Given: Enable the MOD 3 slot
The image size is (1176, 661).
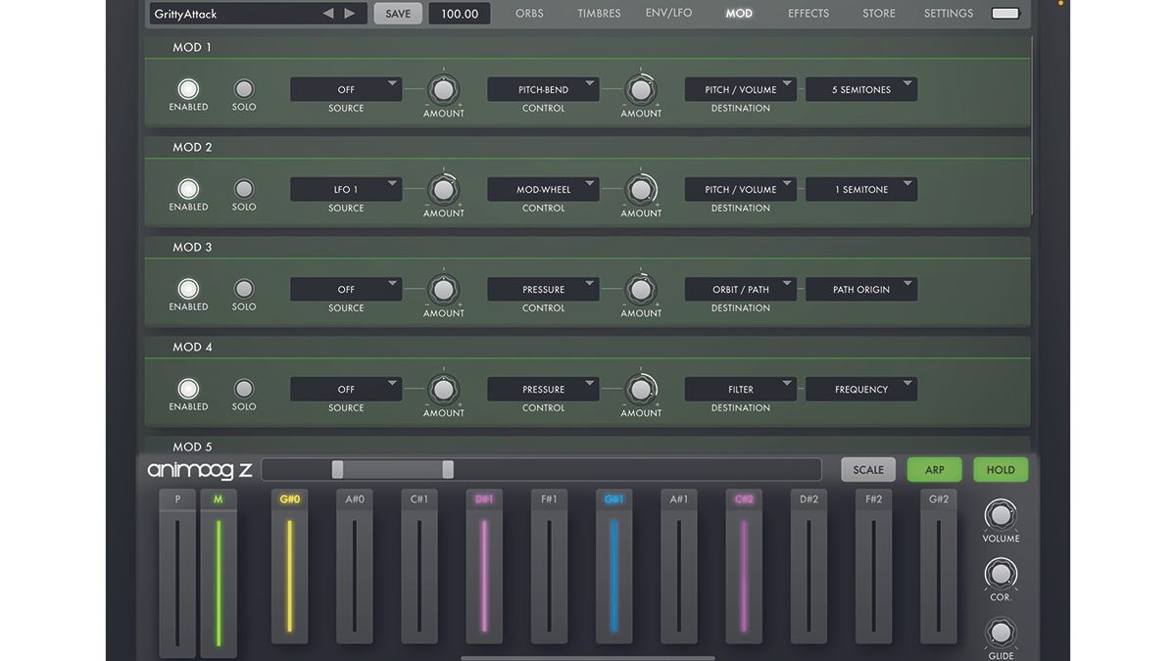Looking at the screenshot, I should point(188,289).
